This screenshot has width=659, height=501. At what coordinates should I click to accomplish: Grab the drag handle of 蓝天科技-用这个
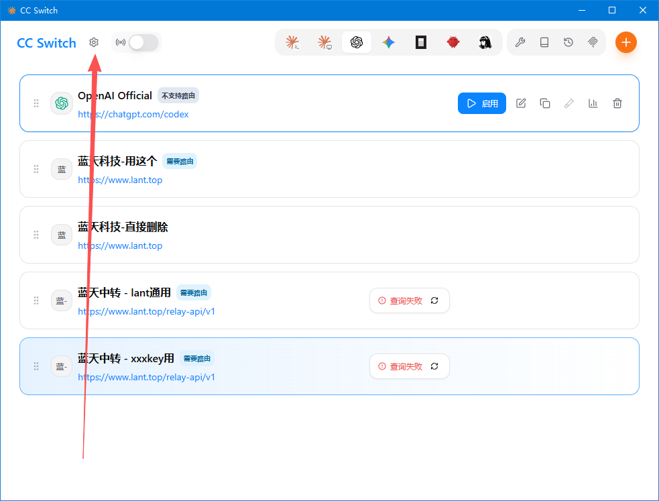point(36,169)
